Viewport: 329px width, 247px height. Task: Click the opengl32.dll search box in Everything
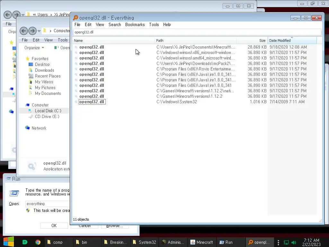point(197,32)
